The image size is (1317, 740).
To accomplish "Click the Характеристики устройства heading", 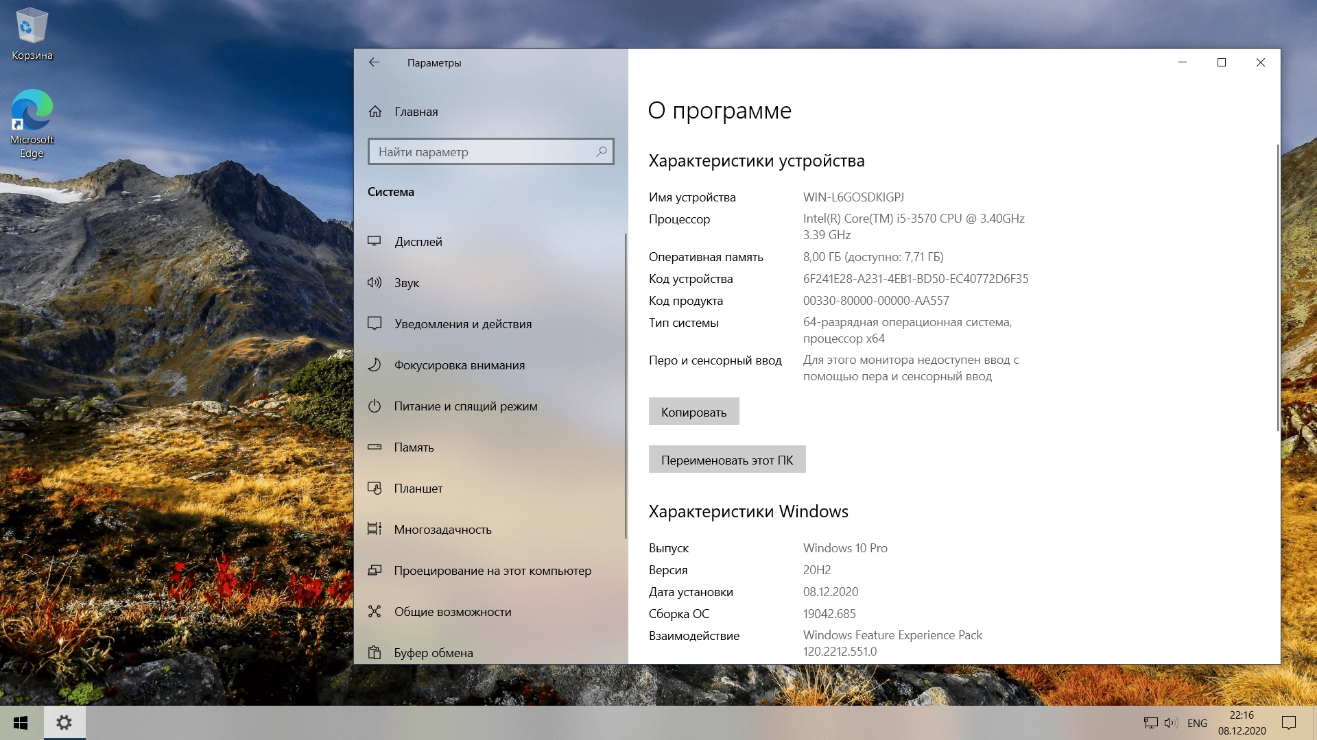I will (757, 161).
